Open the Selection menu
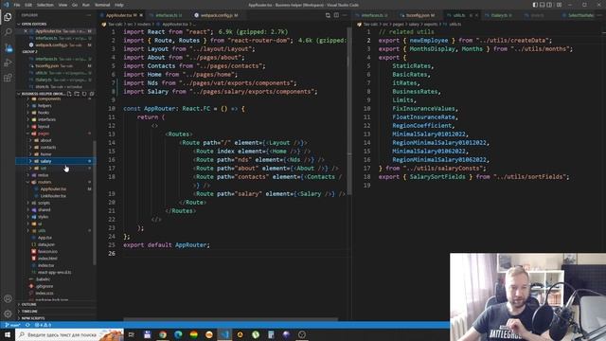Image resolution: width=606 pixels, height=341 pixels. 45,5
